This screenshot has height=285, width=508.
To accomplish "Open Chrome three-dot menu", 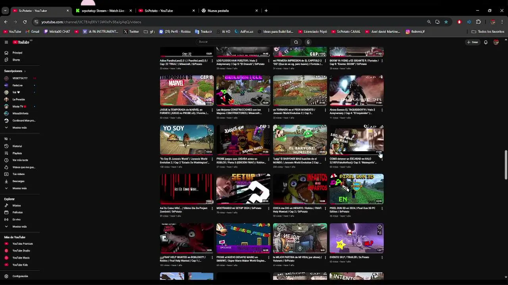I will pyautogui.click(x=502, y=22).
